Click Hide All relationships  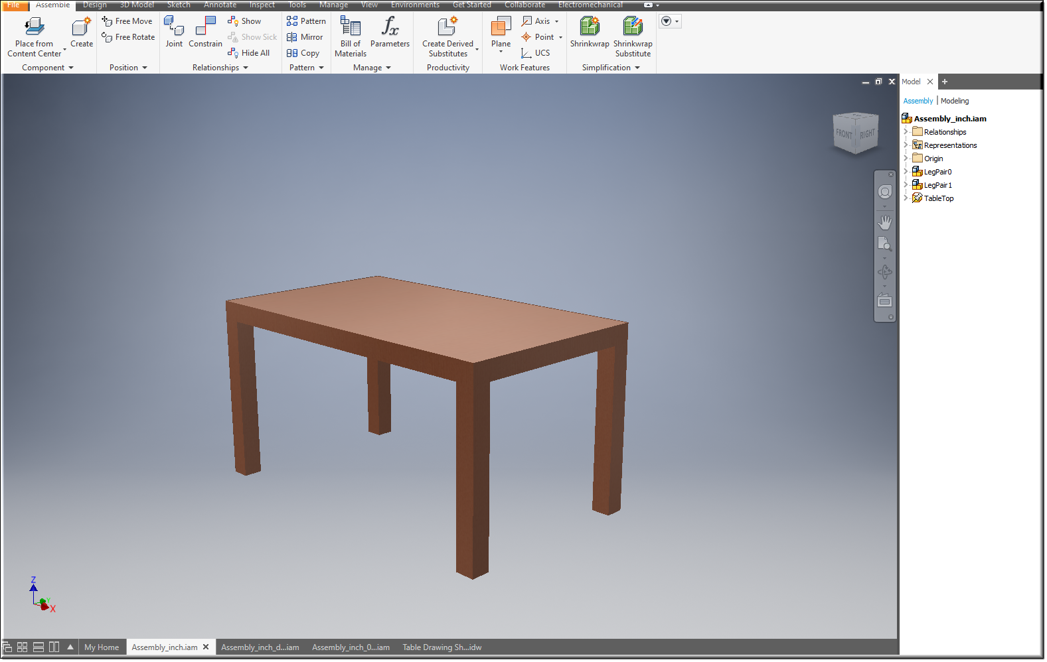coord(248,53)
